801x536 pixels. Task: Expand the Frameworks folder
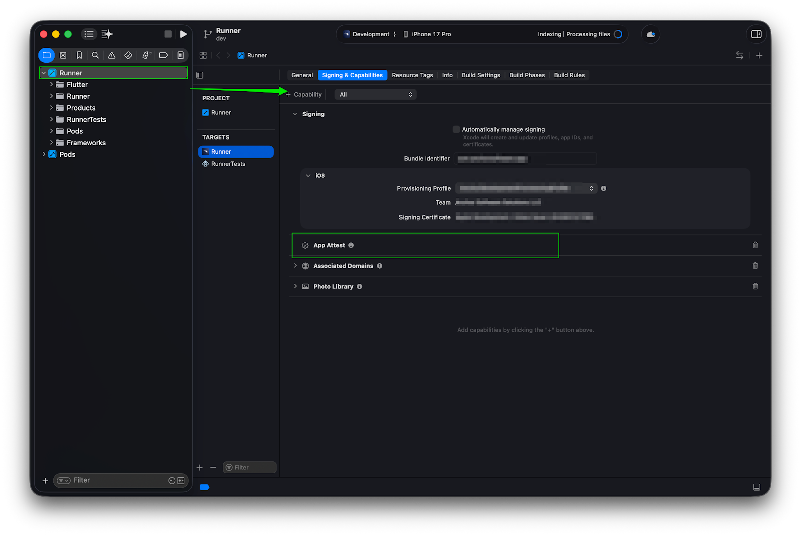click(51, 143)
